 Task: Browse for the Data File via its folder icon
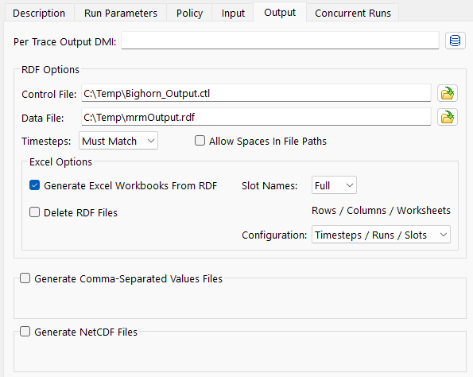tap(448, 117)
